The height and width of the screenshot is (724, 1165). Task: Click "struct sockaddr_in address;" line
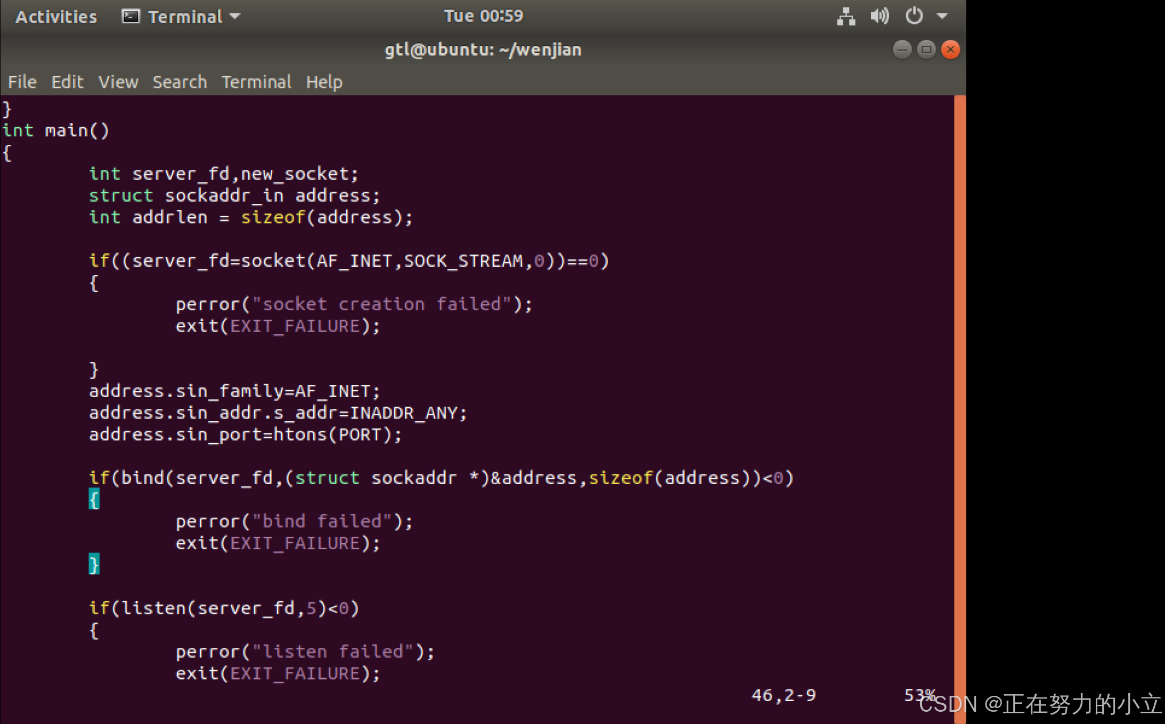(234, 195)
